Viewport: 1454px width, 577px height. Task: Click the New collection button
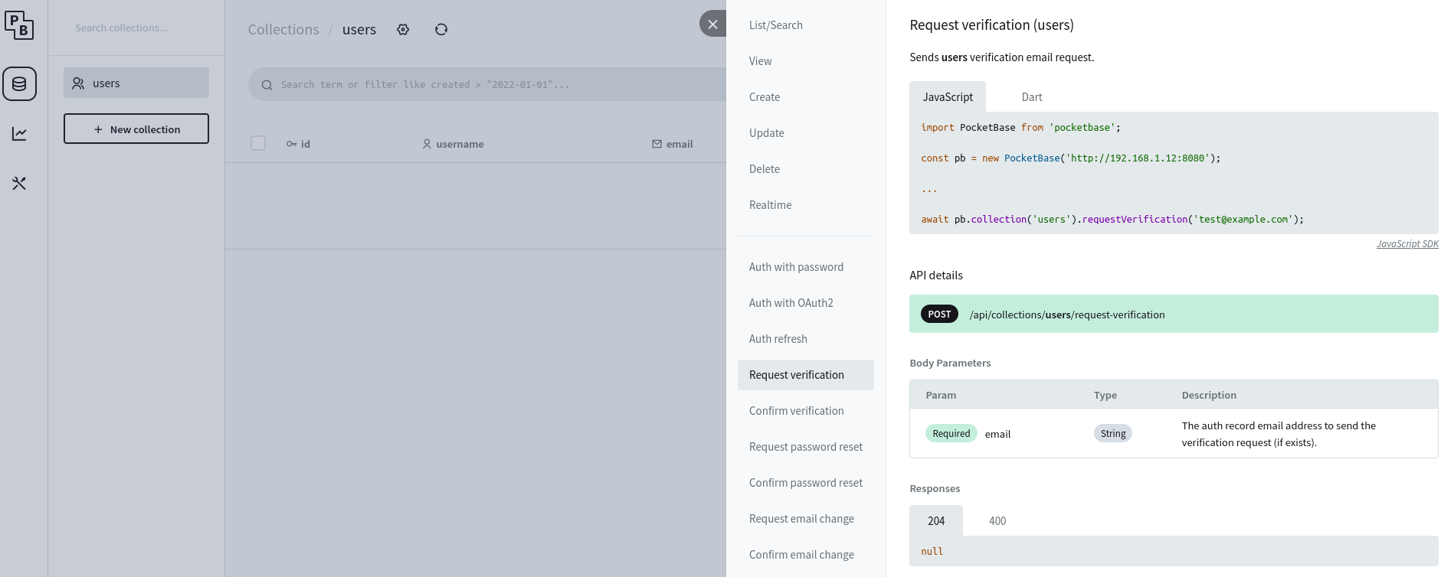pos(136,129)
